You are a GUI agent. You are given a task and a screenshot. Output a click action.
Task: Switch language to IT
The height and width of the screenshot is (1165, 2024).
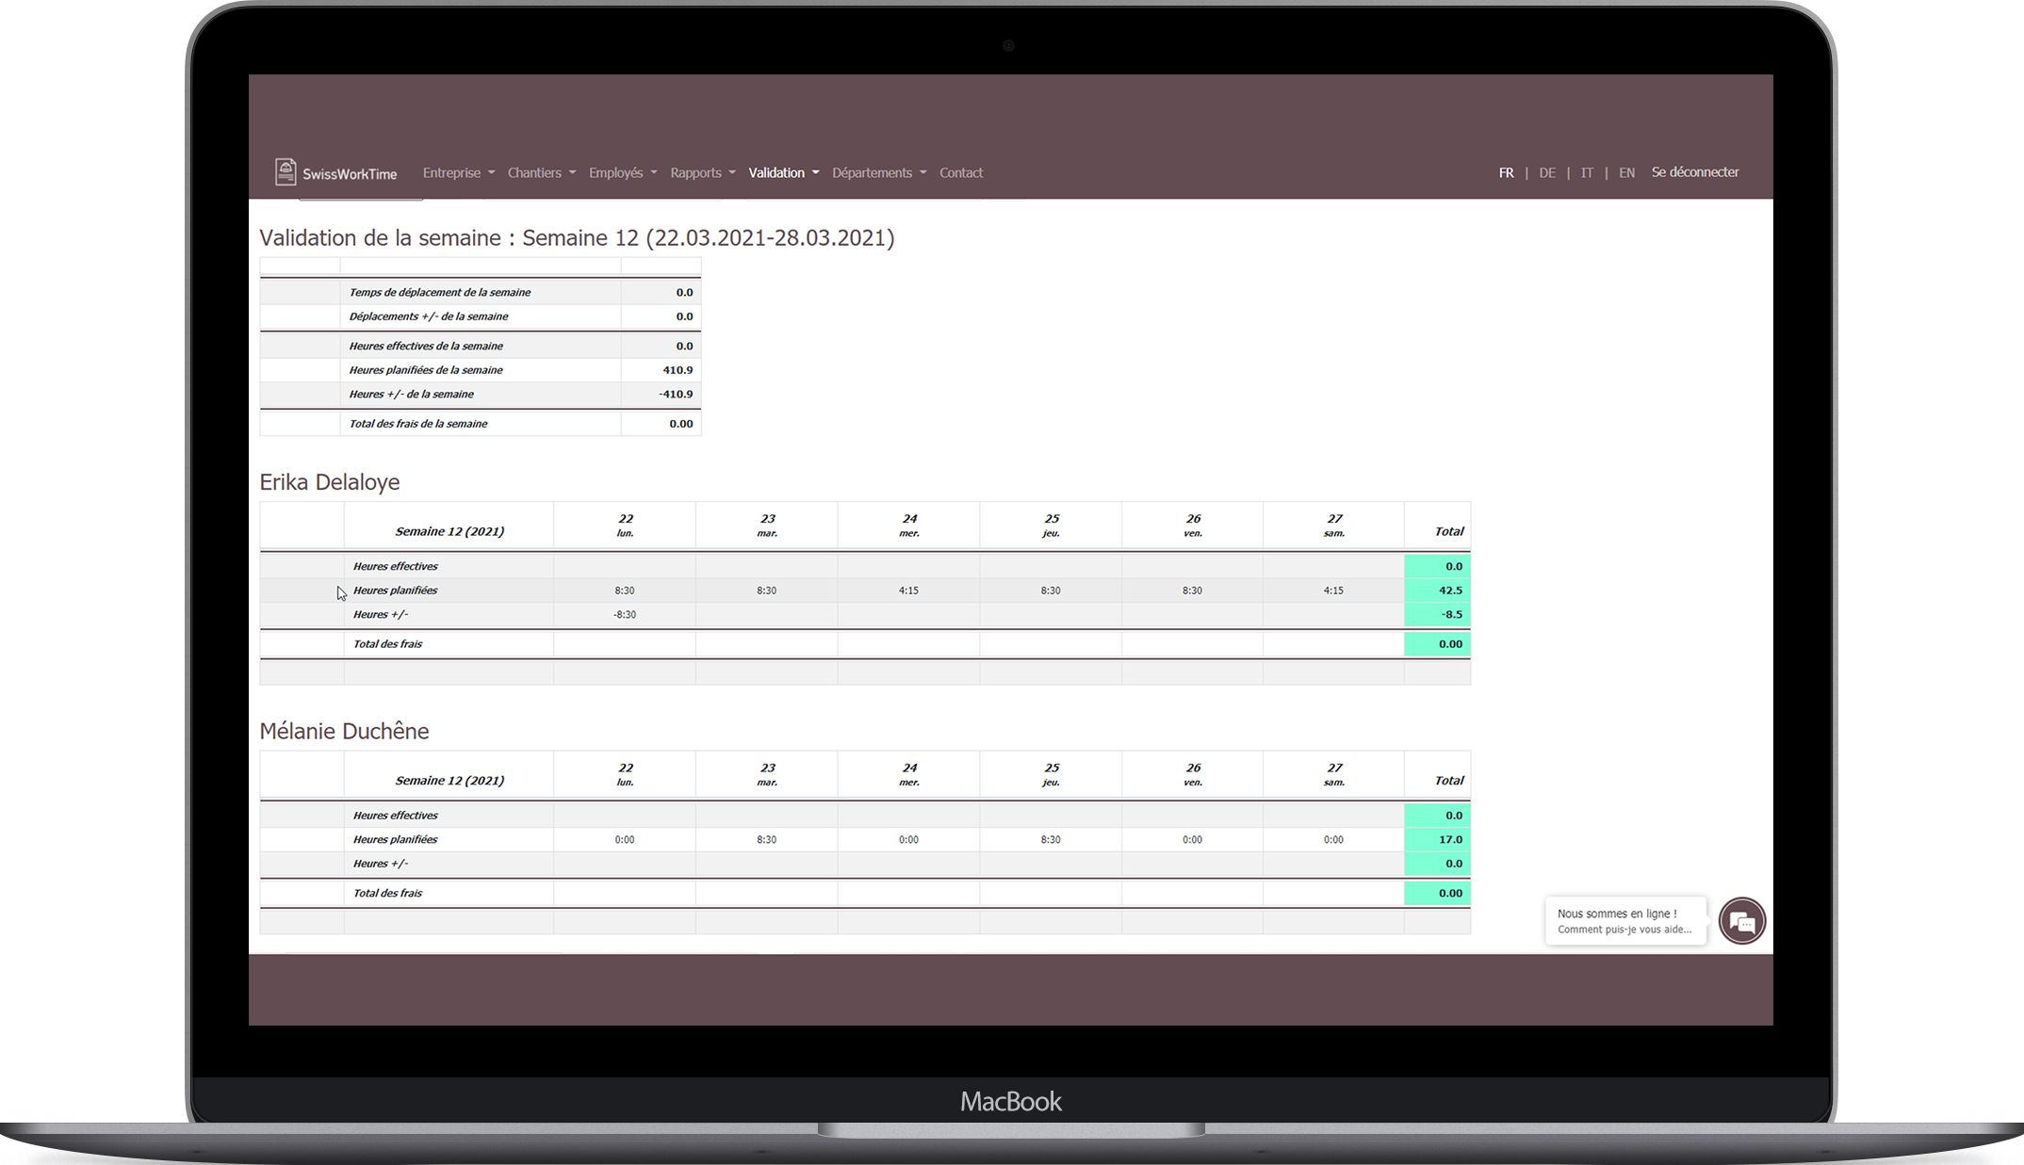pyautogui.click(x=1587, y=172)
